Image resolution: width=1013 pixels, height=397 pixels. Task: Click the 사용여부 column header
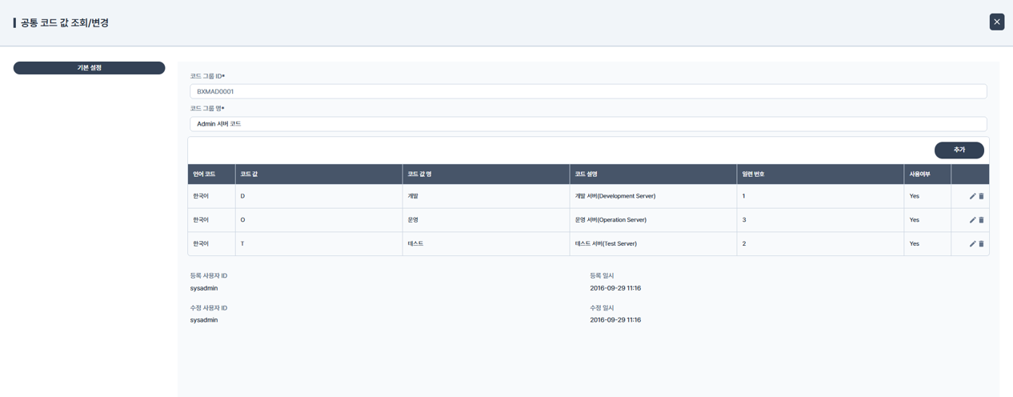point(927,174)
